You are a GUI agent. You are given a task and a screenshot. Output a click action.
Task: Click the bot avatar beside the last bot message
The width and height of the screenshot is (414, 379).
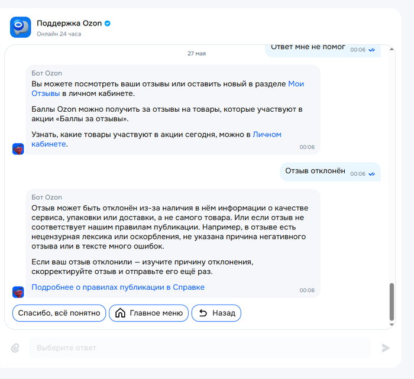click(18, 292)
